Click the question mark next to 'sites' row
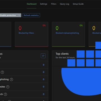Viewport: 101px width, 101px height. [8, 87]
